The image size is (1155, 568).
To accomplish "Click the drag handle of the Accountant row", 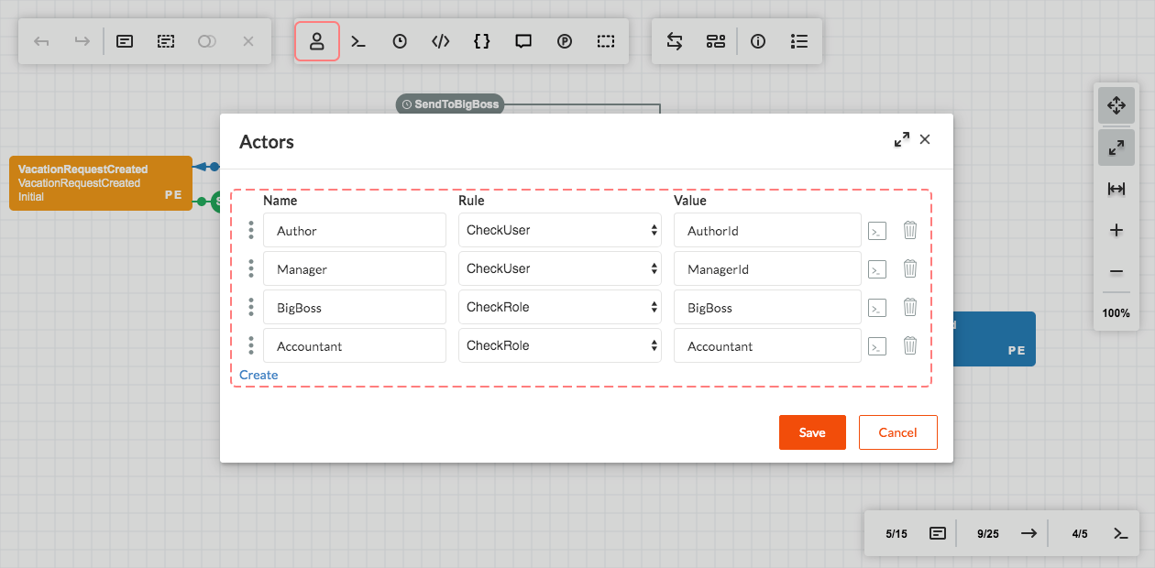I will [x=251, y=346].
